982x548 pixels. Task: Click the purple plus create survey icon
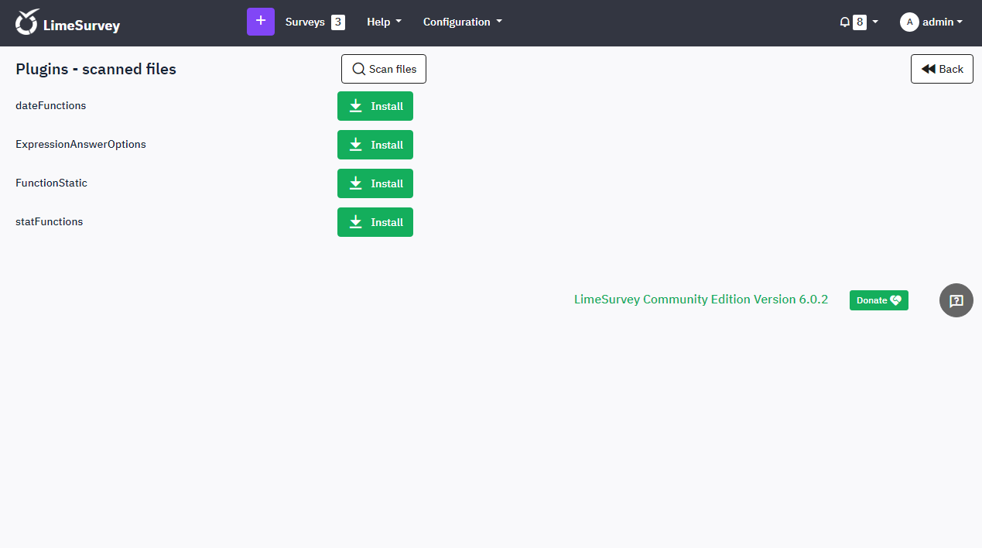pyautogui.click(x=261, y=22)
